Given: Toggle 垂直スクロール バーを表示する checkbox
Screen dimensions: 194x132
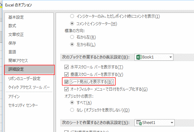Looking at the screenshot, I should 67,74.
